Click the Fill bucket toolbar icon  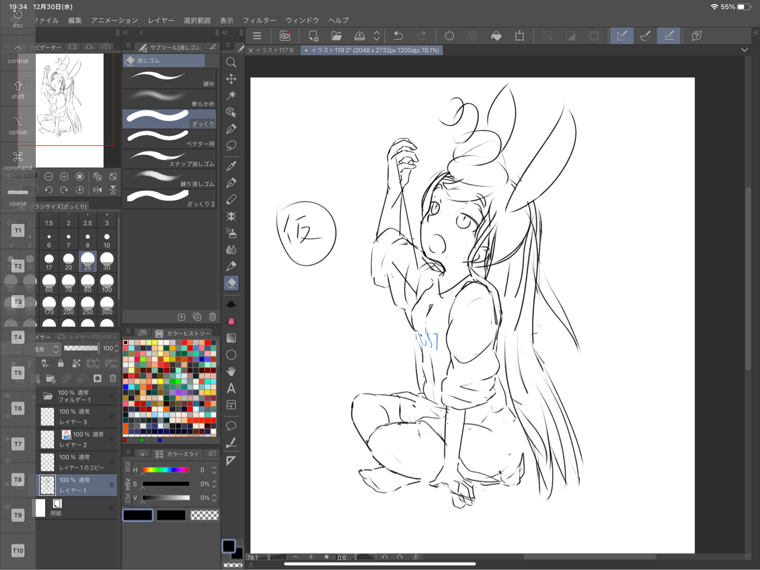496,36
